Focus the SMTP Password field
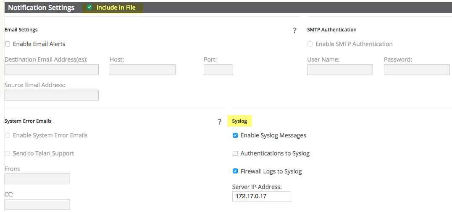 click(x=417, y=70)
